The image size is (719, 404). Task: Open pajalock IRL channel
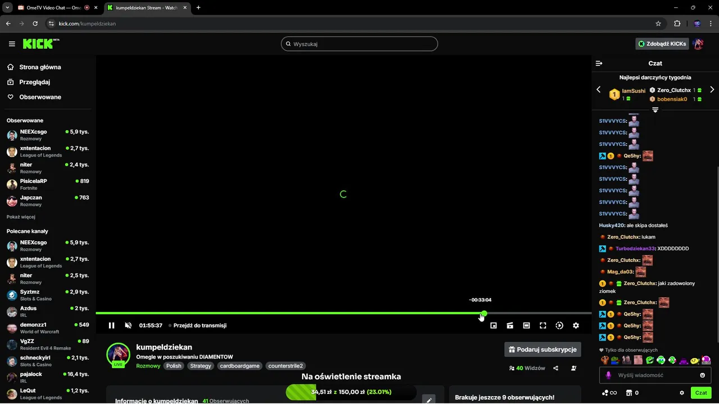tap(48, 377)
